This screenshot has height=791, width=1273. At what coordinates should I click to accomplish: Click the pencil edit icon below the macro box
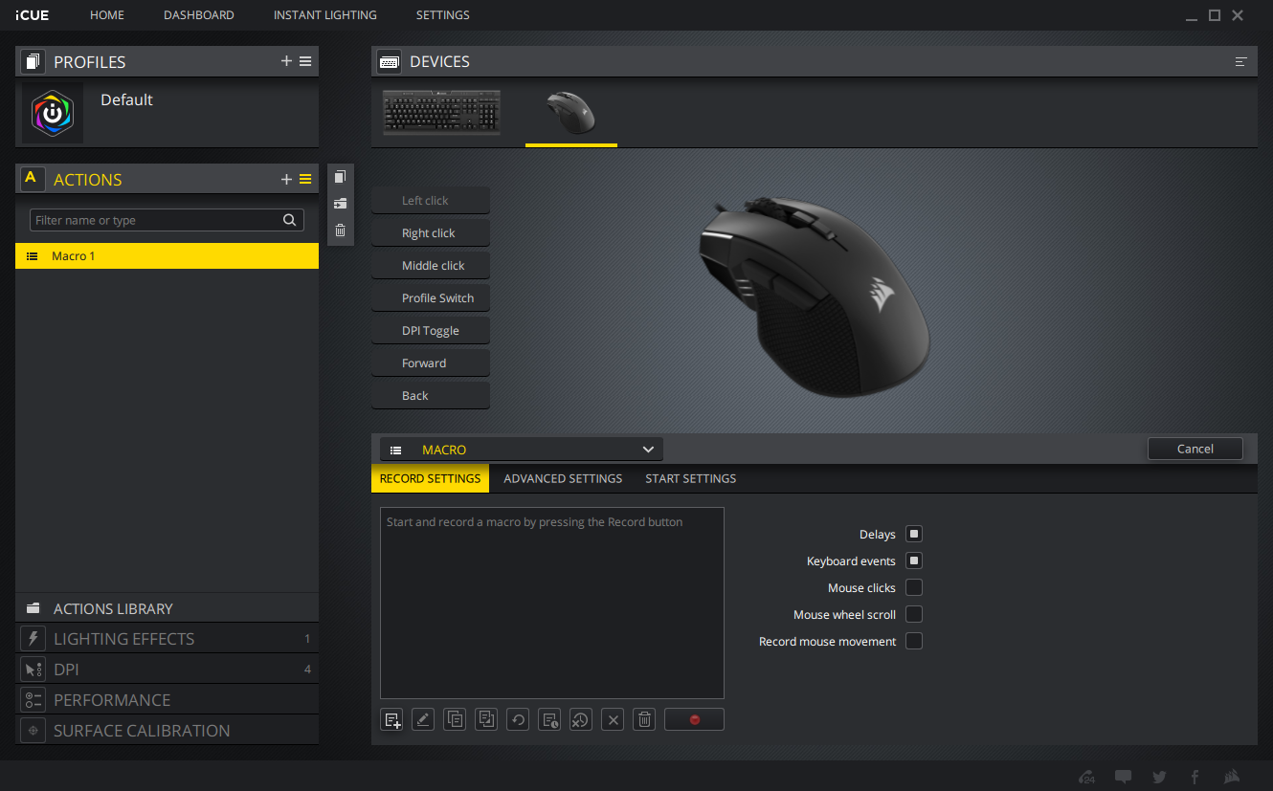click(x=423, y=720)
